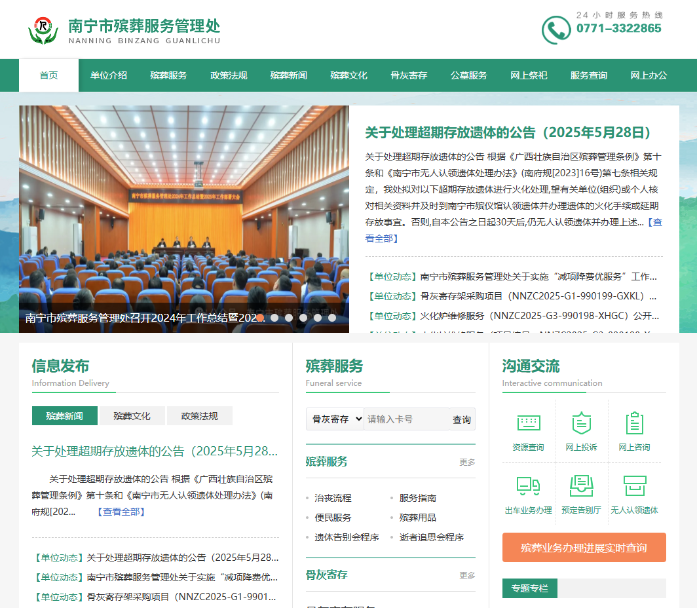
Task: Open 服务查询 navigation menu item
Action: (x=589, y=75)
